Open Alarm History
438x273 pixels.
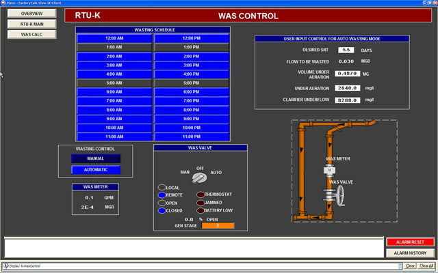409,253
